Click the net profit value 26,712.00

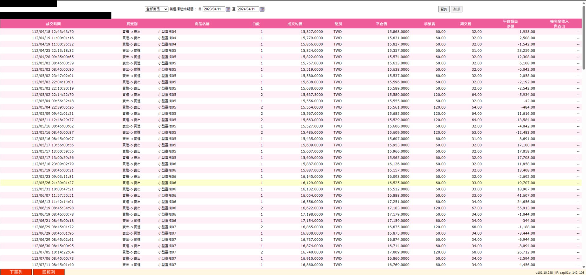pos(526,252)
